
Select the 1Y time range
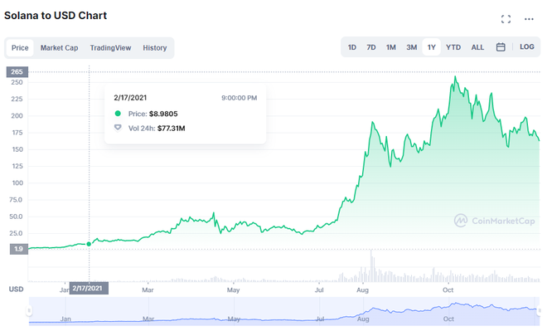click(x=432, y=47)
